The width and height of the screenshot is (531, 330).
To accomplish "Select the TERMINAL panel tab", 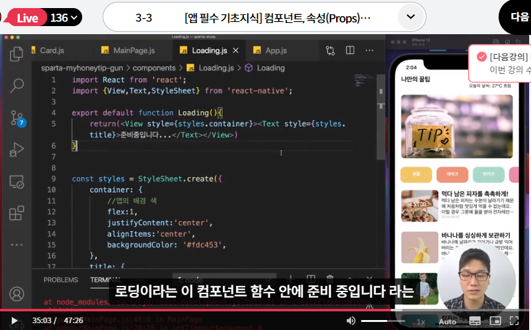I will 106,280.
